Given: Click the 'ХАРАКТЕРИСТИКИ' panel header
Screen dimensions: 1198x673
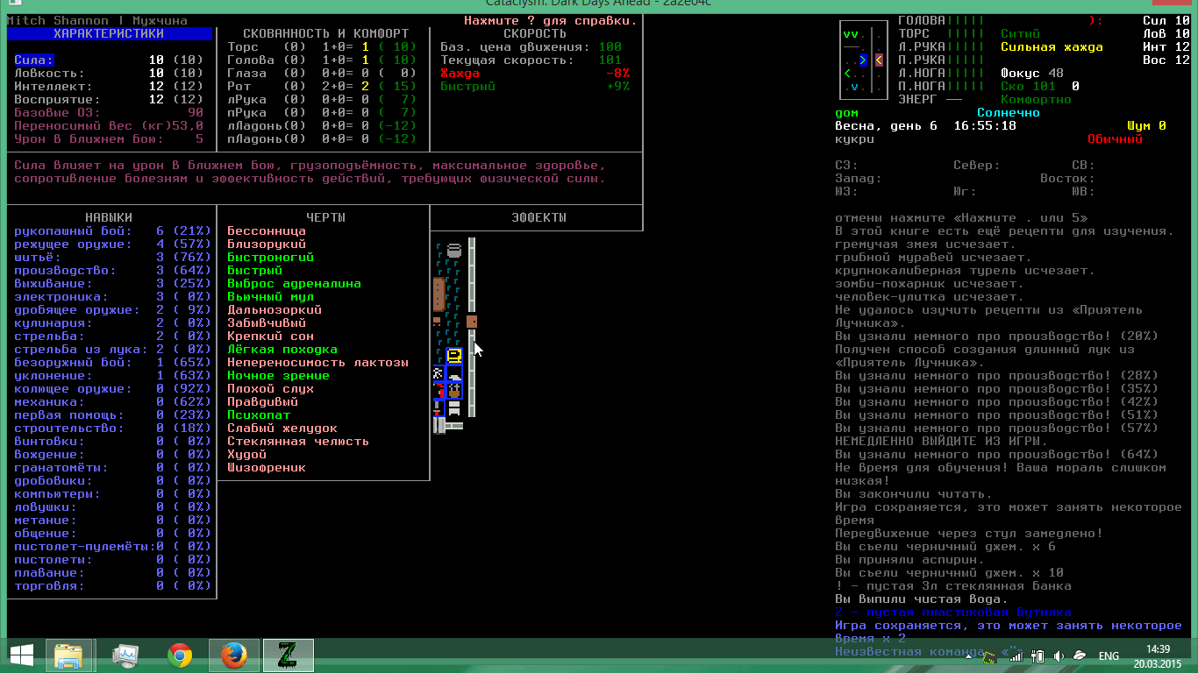Looking at the screenshot, I should [110, 33].
